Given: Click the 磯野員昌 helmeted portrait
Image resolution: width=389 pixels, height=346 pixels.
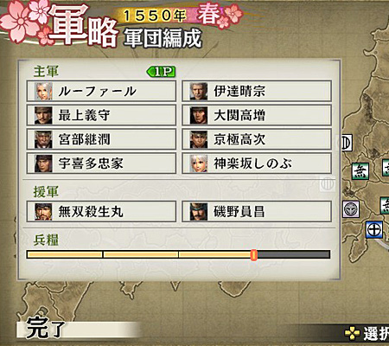Looking at the screenshot, I should point(199,212).
